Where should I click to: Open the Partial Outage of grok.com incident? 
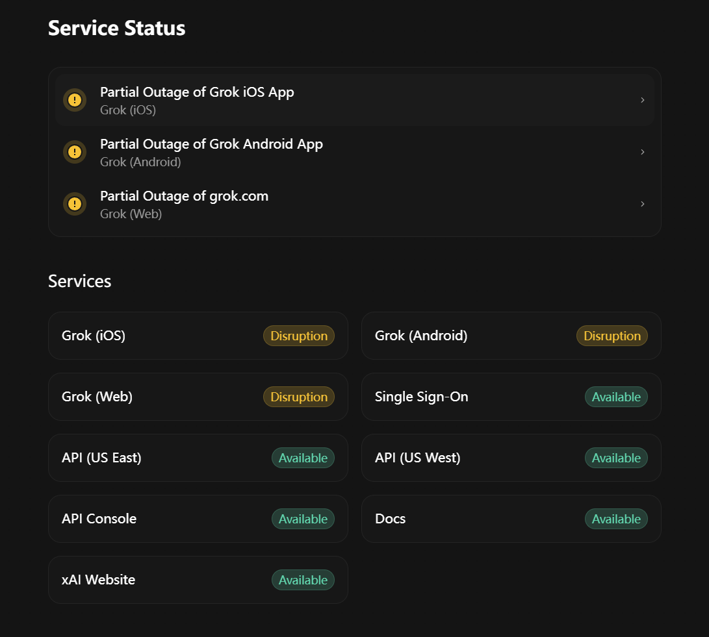tap(355, 204)
